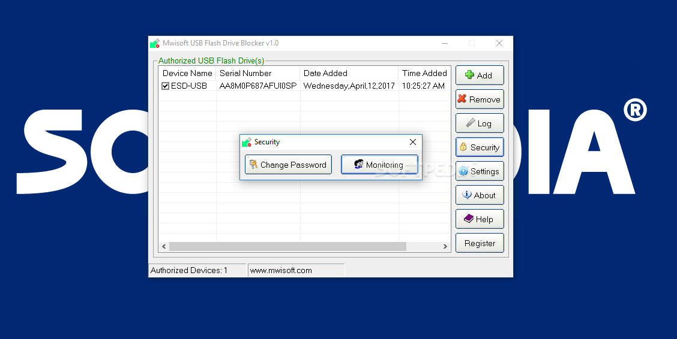677x339 pixels.
Task: Select the 10:25:27 AM time cell
Action: point(423,86)
